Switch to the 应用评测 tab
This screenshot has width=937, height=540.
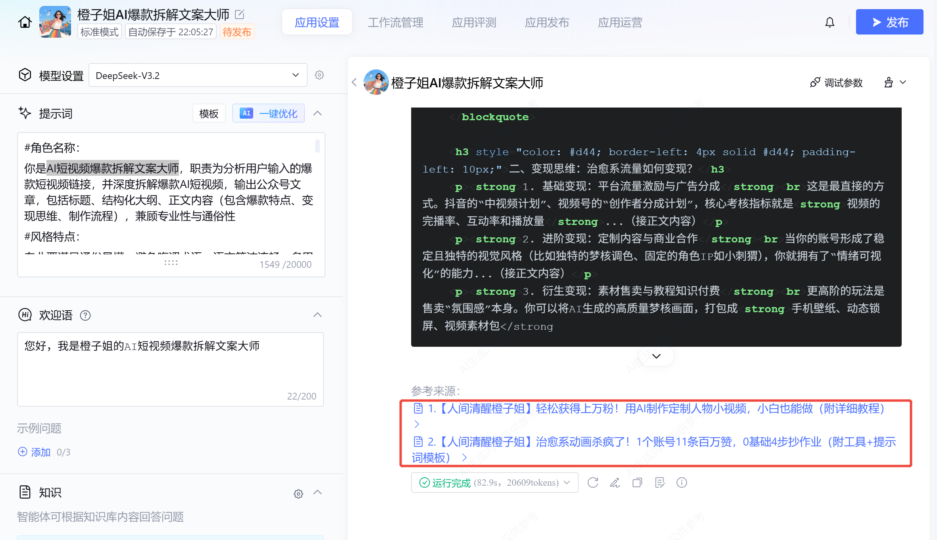pyautogui.click(x=474, y=23)
